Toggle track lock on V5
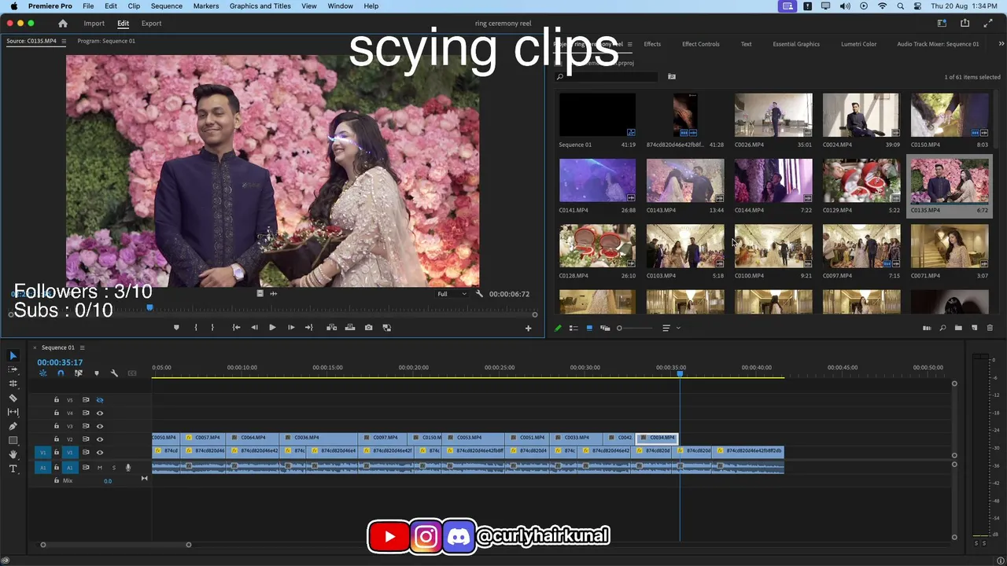 tap(56, 400)
